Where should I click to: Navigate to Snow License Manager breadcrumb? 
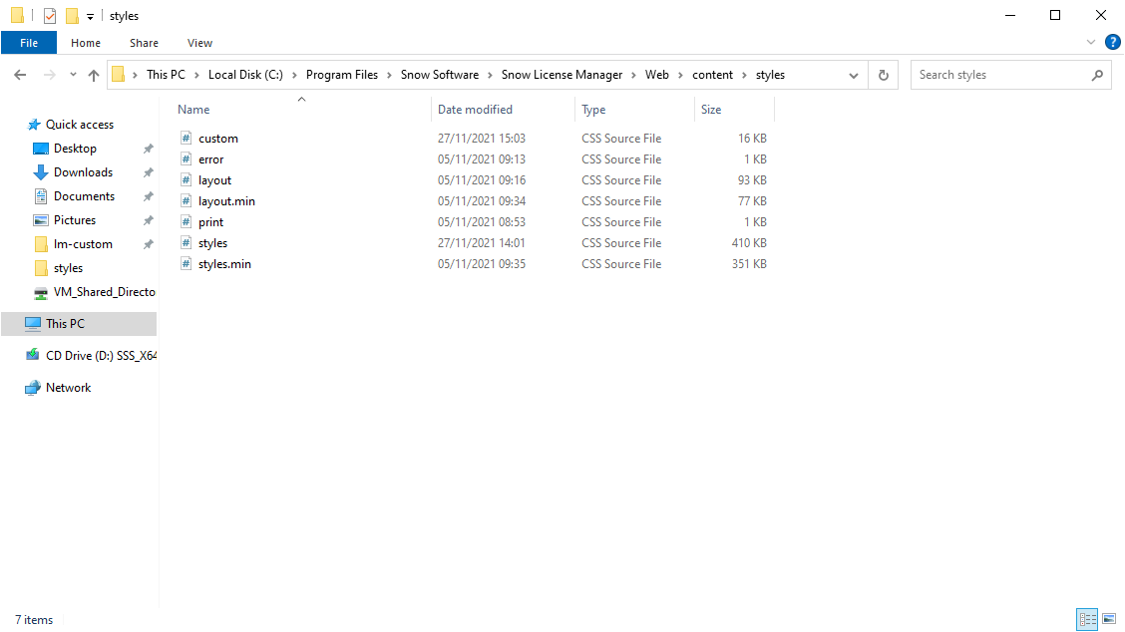562,75
